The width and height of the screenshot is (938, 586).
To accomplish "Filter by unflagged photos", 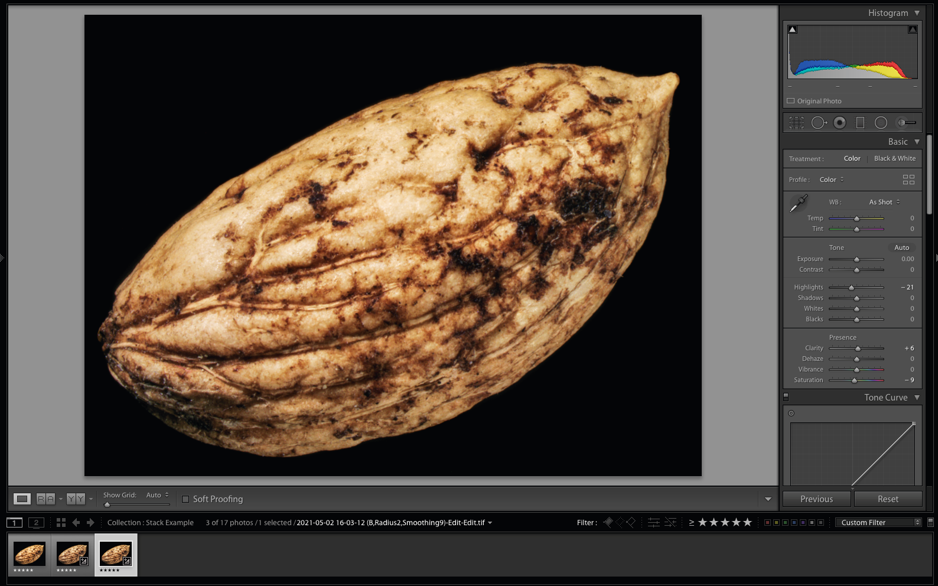I will coord(620,522).
